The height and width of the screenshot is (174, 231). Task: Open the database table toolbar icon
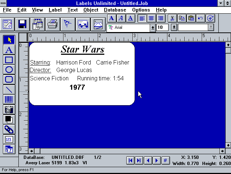pyautogui.click(x=38, y=24)
